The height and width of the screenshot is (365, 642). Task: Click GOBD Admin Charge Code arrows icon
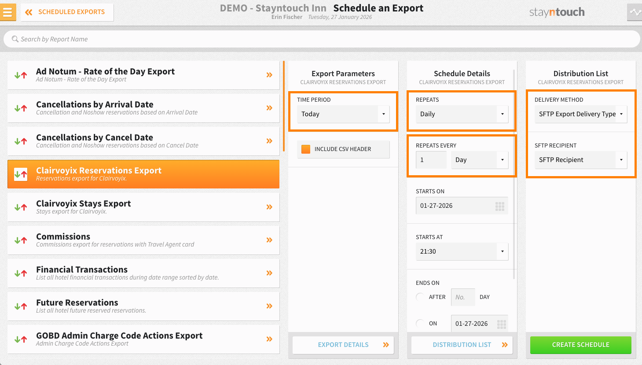[x=21, y=339]
